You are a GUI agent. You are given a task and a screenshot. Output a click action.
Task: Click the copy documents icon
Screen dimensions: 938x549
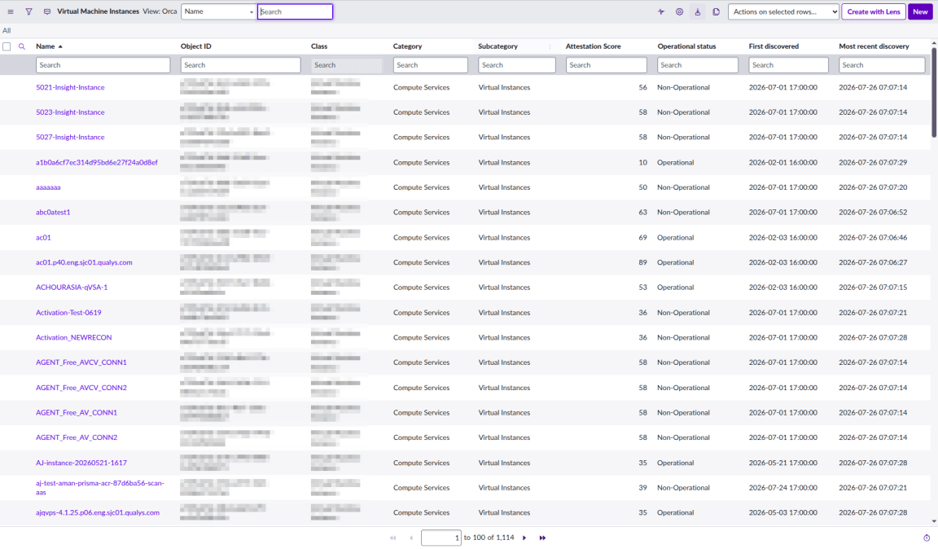click(716, 11)
